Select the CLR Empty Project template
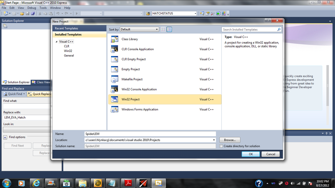The width and height of the screenshot is (335, 188). (x=165, y=59)
